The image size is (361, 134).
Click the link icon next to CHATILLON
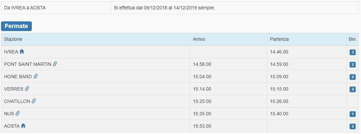pyautogui.click(x=34, y=101)
